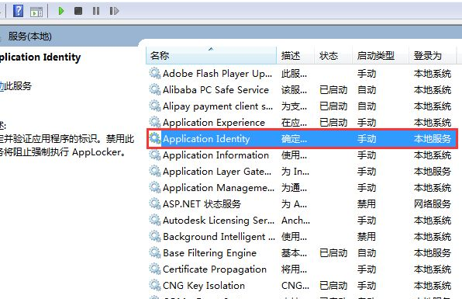Select the Application Layer Gate... service name
The width and height of the screenshot is (462, 299).
point(217,172)
